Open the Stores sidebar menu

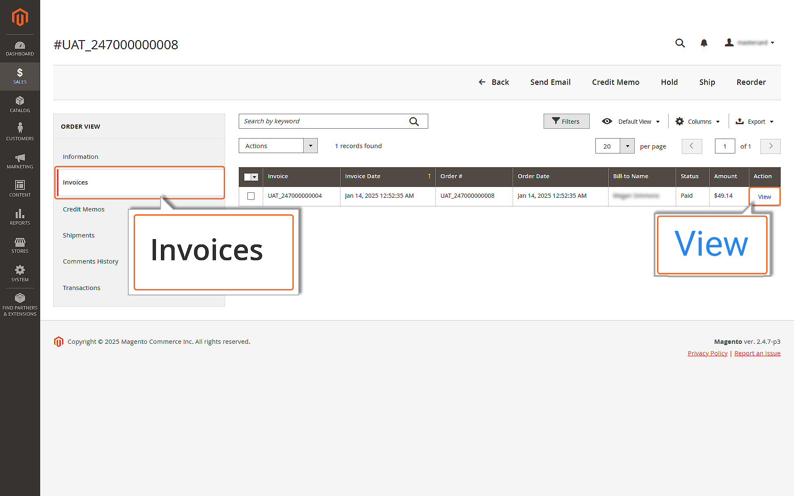tap(20, 245)
